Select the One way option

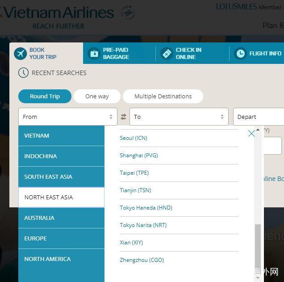click(x=97, y=96)
